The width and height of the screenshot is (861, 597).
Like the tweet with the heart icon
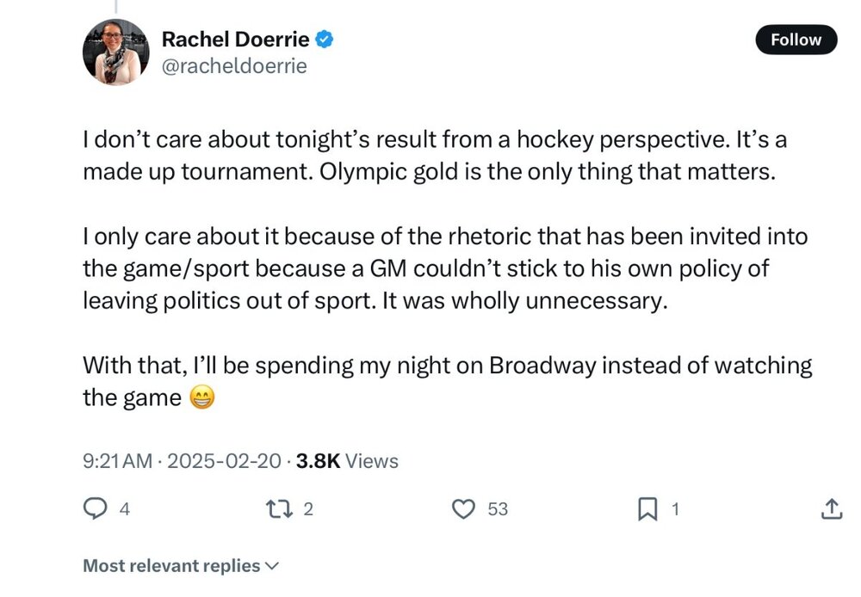pos(464,509)
